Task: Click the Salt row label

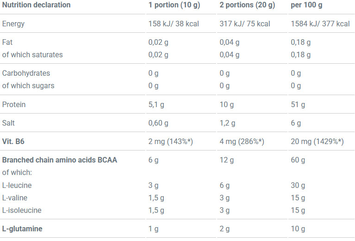Action: point(9,123)
